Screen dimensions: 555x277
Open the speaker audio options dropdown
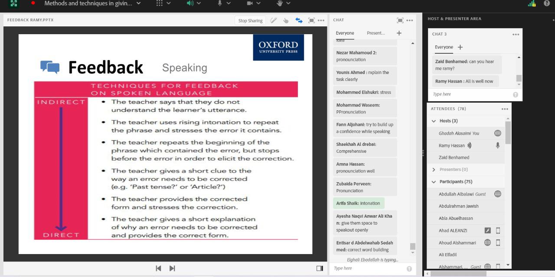(x=194, y=3)
